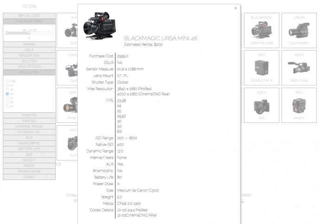Collapse the RESOLUTION filter
Image resolution: width=320 pixels, height=224 pixels.
[29, 72]
